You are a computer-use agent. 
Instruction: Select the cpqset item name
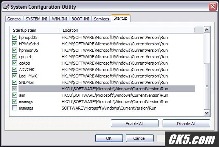(x=25, y=57)
